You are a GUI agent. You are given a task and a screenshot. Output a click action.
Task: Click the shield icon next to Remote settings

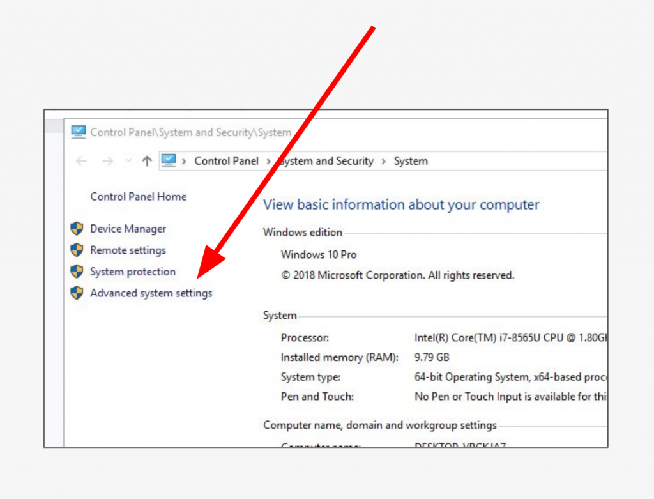pyautogui.click(x=77, y=250)
